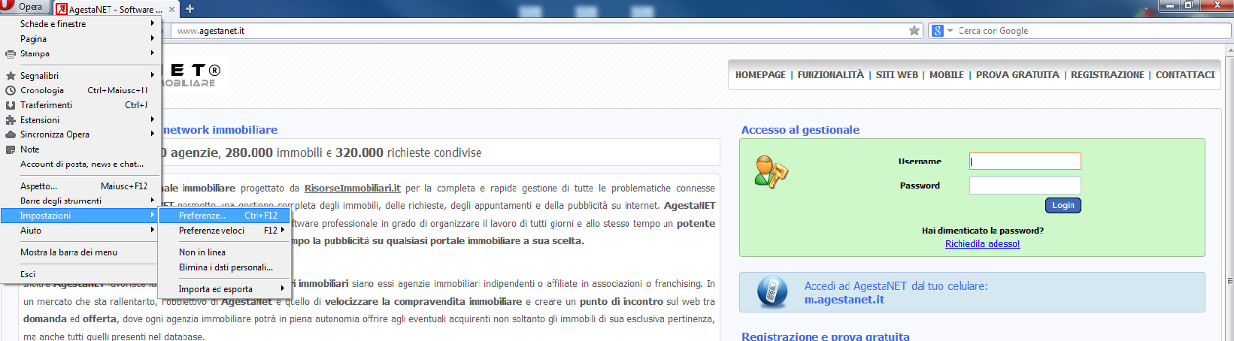The image size is (1234, 341).
Task: Open Sincronizza Opera submenu
Action: [79, 134]
